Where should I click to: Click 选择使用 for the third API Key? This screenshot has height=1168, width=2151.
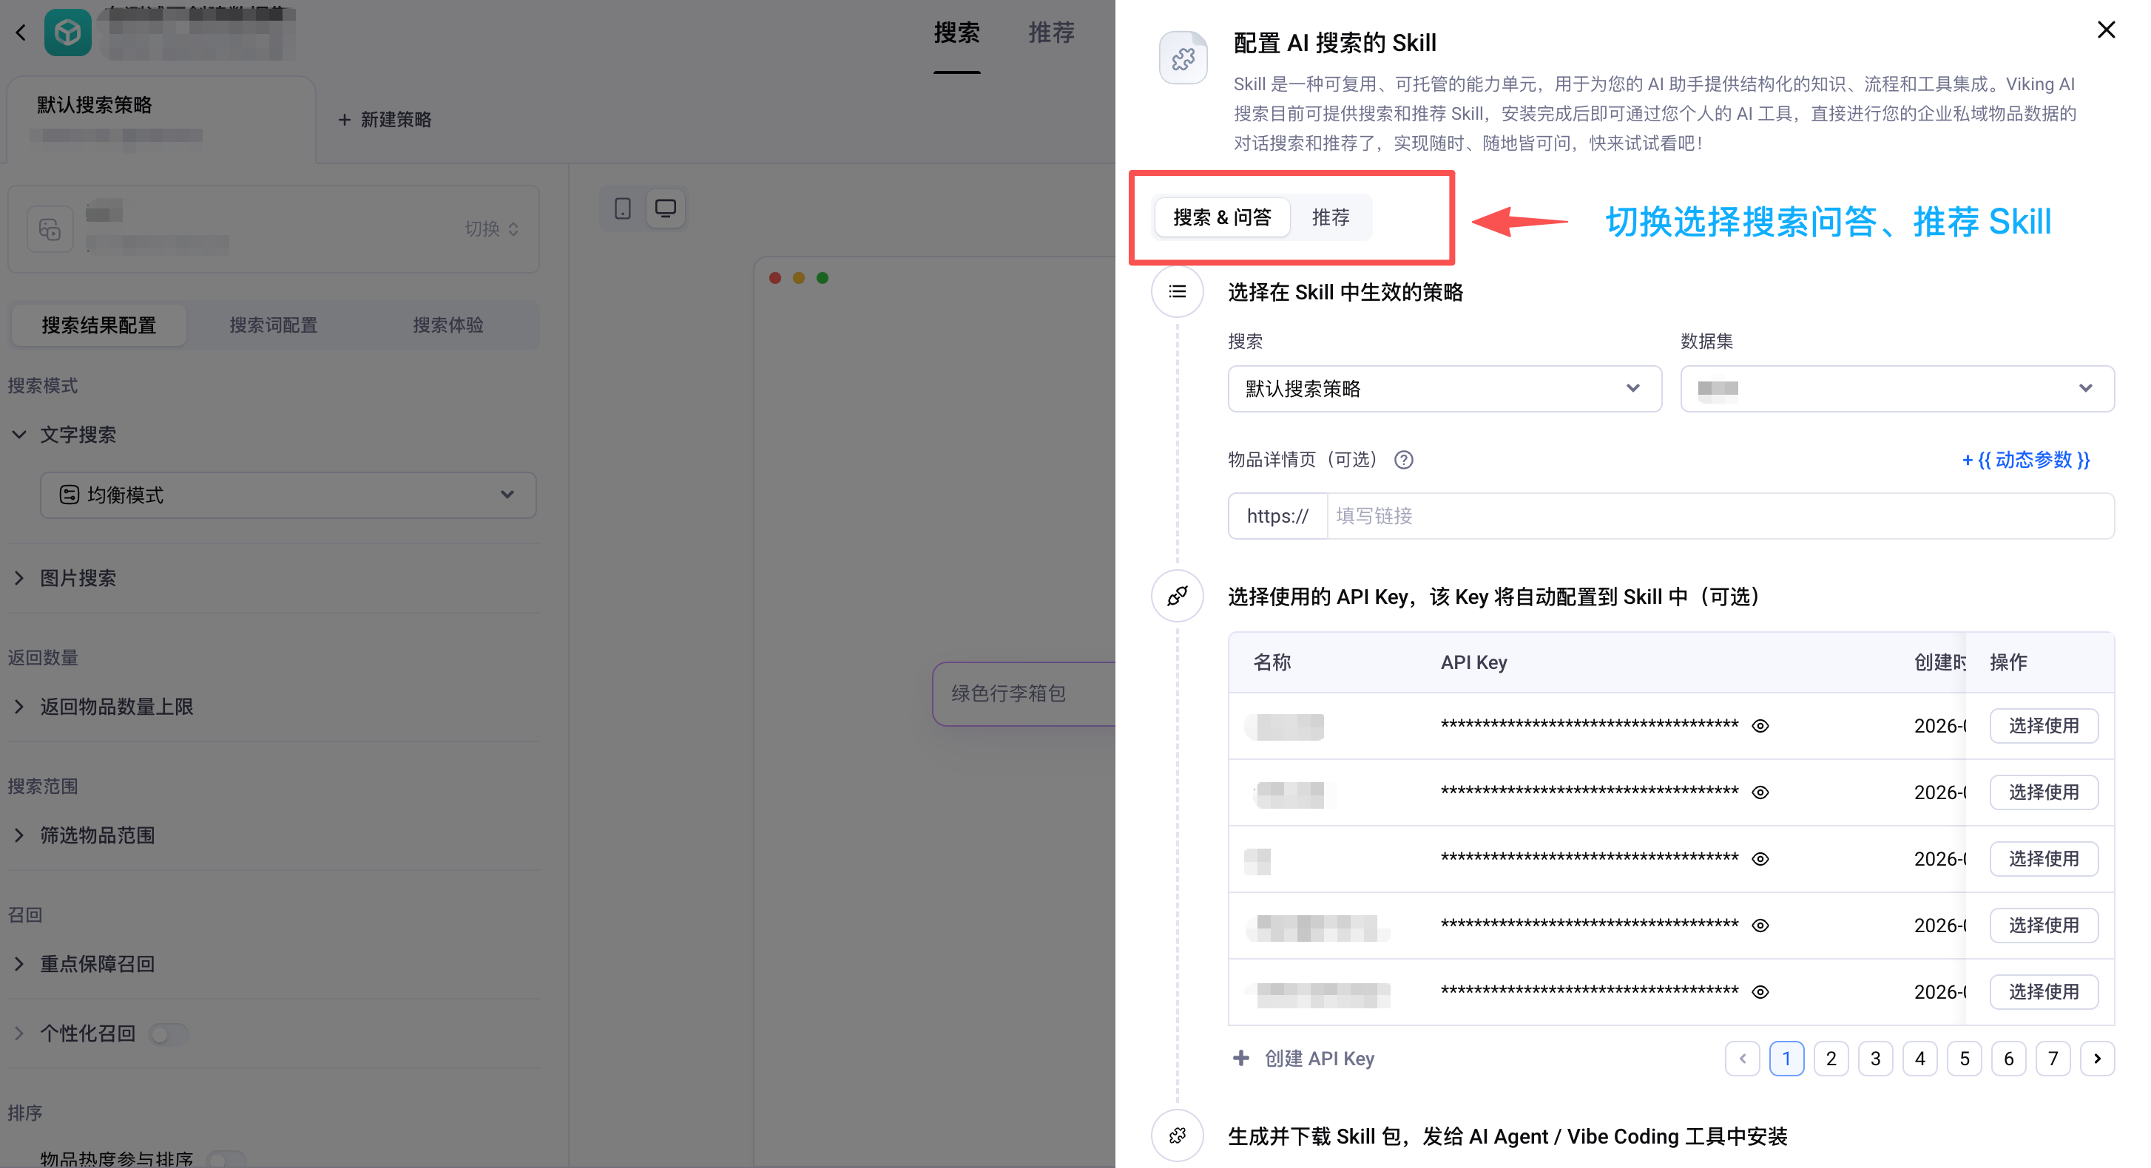point(2043,859)
